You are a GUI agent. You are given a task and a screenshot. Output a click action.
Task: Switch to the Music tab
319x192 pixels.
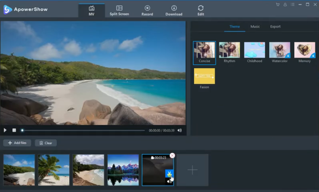click(255, 27)
